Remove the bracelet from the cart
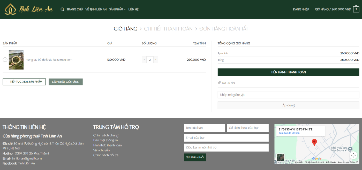This screenshot has width=362, height=170. tap(5, 60)
